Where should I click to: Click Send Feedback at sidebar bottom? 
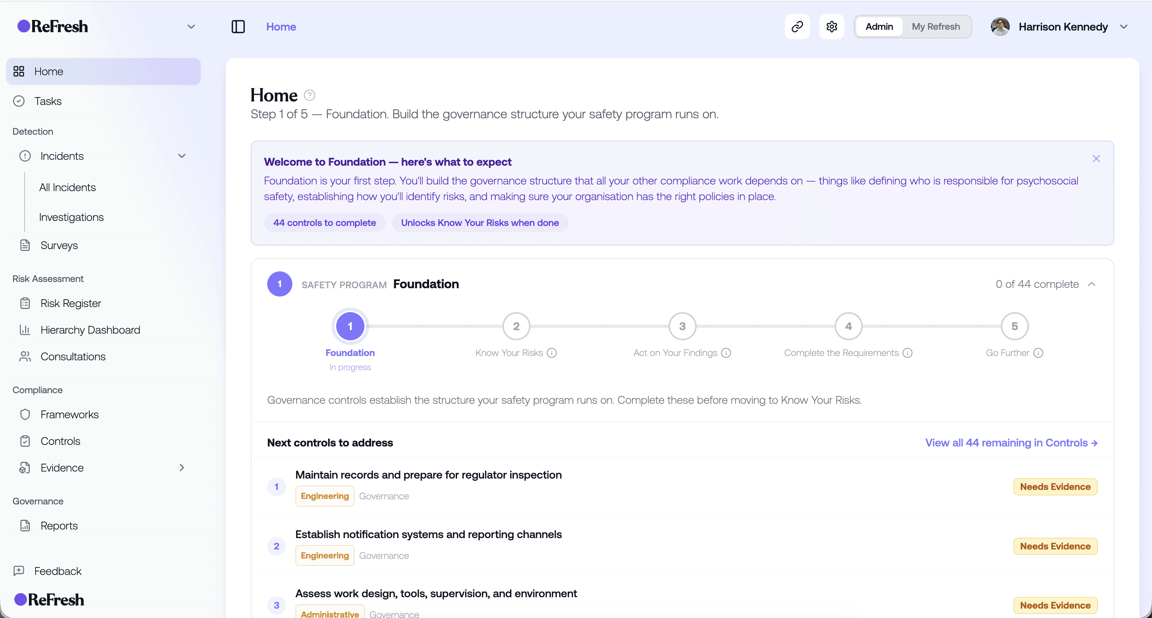[x=57, y=571]
